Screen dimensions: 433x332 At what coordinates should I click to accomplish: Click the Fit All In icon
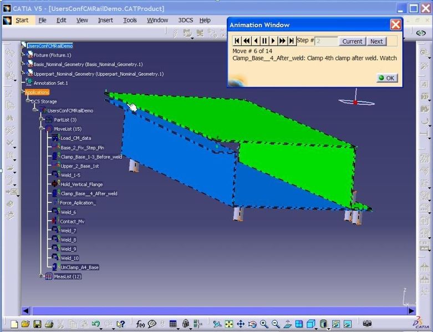(x=229, y=324)
